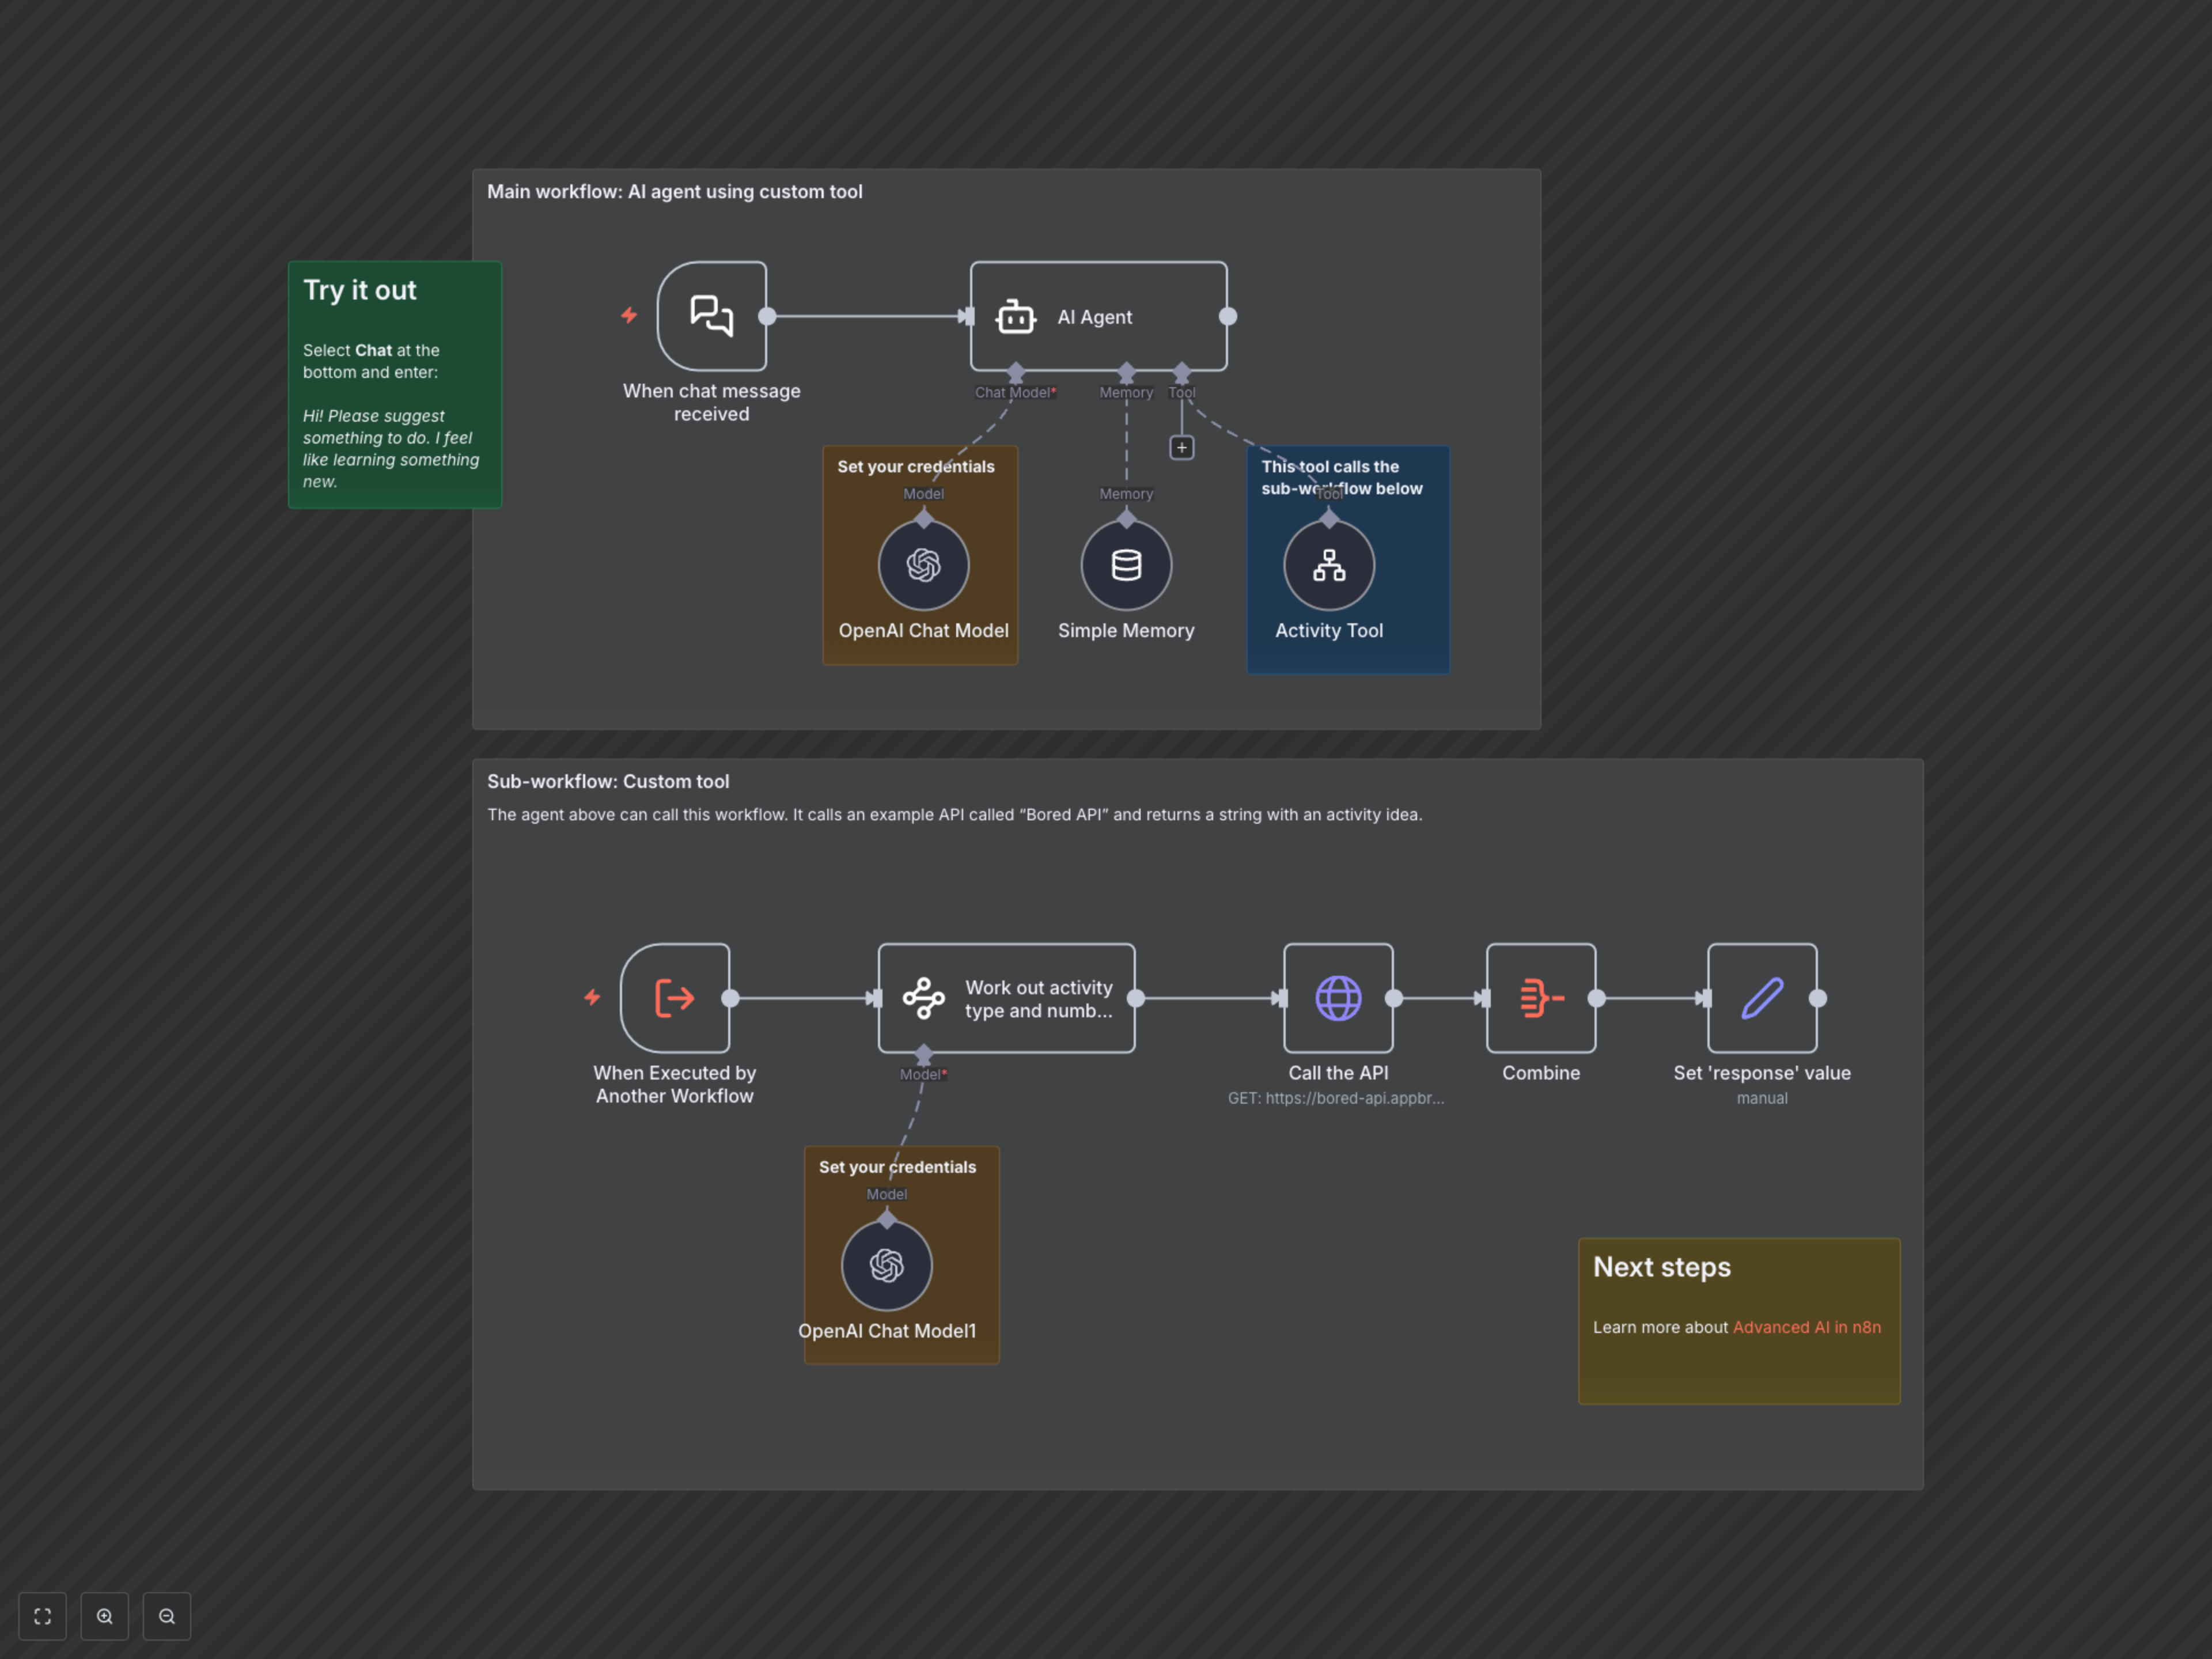This screenshot has width=2212, height=1659.
Task: Open the OpenAI Chat Model node
Action: tap(922, 565)
